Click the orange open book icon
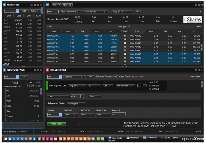Screen dimensions: 206x143 pos(89,139)
